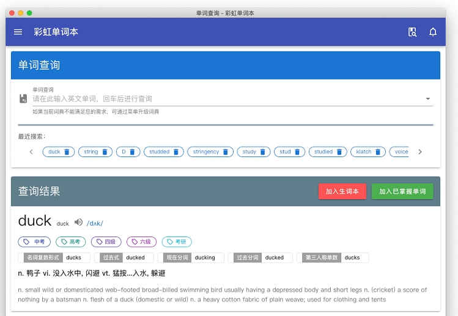This screenshot has height=316, width=458.
Task: Expand the word search dropdown arrow
Action: click(427, 99)
